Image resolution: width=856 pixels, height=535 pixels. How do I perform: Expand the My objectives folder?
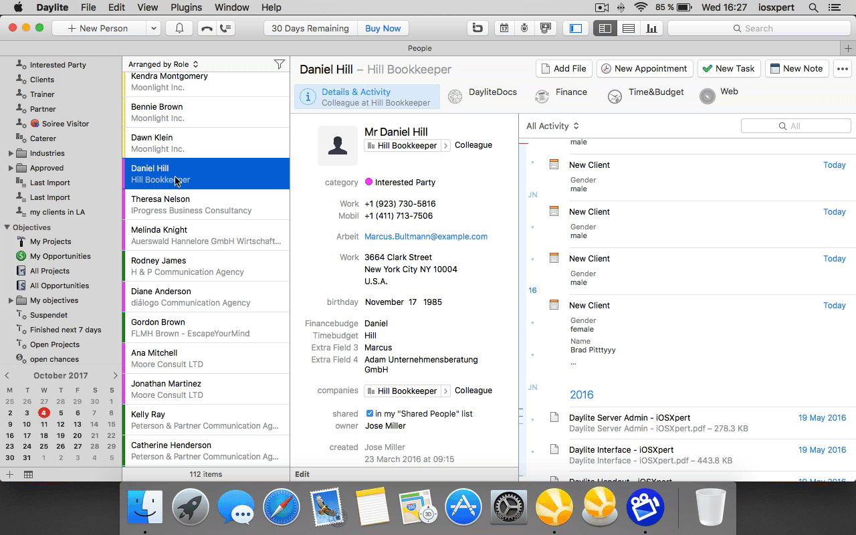(x=11, y=300)
